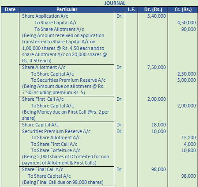Click the Dr. mark beside Share First Call A/c
198x187 pixels.
pos(120,99)
